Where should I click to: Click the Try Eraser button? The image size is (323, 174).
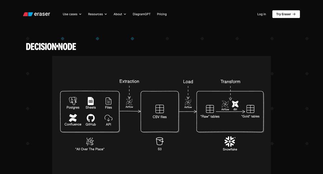click(286, 14)
